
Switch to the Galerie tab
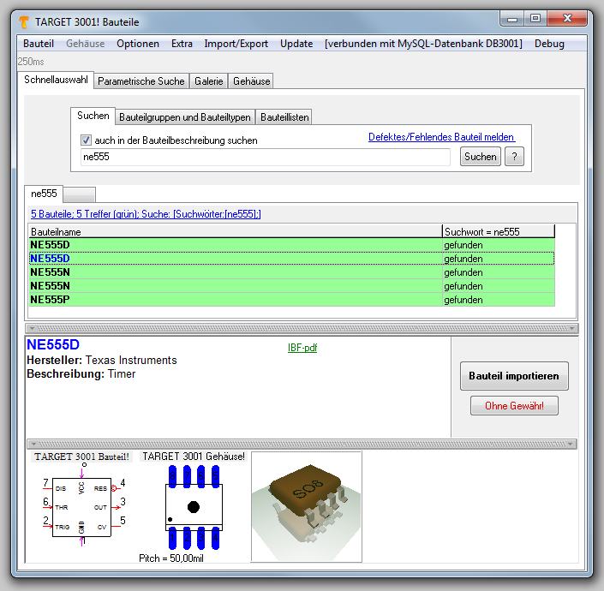click(x=209, y=81)
